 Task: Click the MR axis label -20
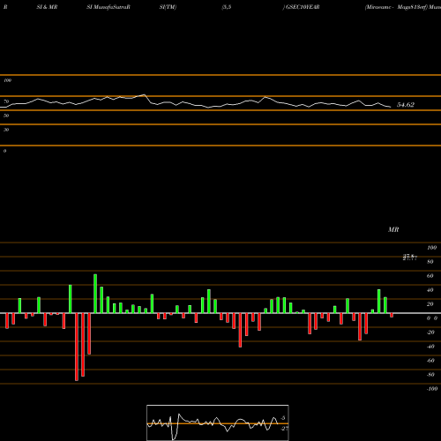(430, 333)
